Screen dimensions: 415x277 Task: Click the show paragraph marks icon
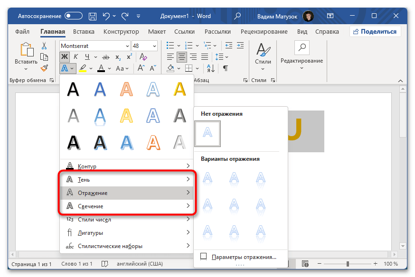coord(226,68)
